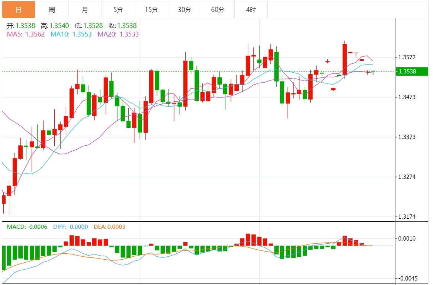
Task: Click the 收: 1.3538 close price value
Action: pyautogui.click(x=123, y=26)
